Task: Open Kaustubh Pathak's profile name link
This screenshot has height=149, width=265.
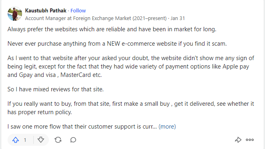Action: [46, 11]
